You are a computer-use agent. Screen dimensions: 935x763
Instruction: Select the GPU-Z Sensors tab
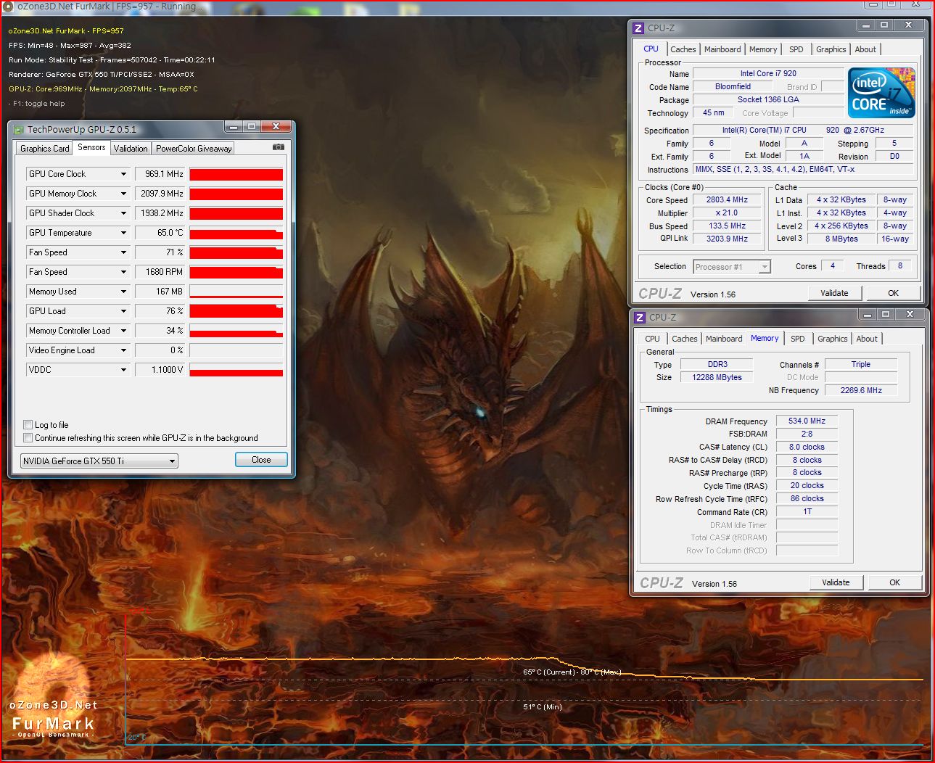click(x=91, y=147)
